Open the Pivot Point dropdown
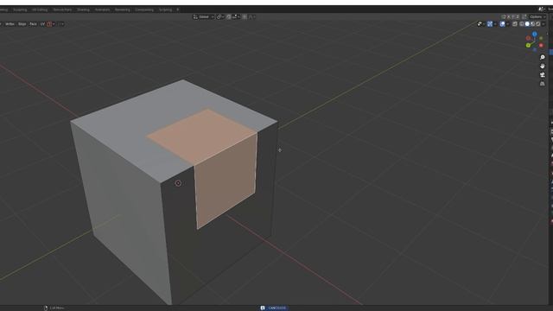The width and height of the screenshot is (553, 311). tap(220, 17)
